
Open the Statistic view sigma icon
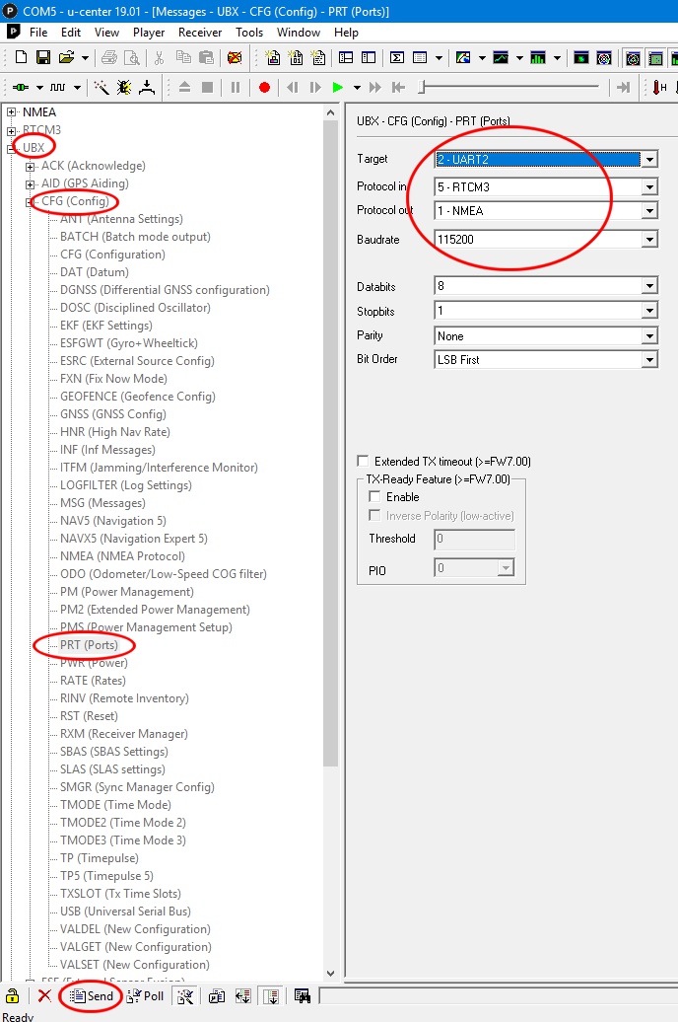click(x=396, y=58)
